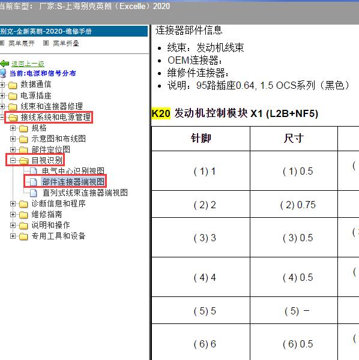Screen dimensions: 359x360
Task: Click the 说明和操作 folder icon
Action: pos(23,226)
